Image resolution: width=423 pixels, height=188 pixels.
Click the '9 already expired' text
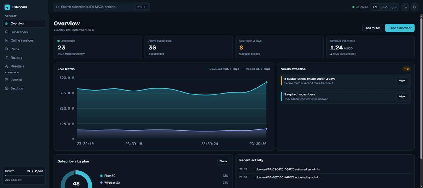(x=250, y=54)
